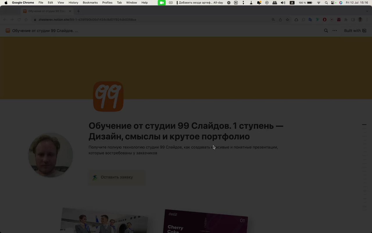Open the Help menu
372x233 pixels.
pos(144,3)
